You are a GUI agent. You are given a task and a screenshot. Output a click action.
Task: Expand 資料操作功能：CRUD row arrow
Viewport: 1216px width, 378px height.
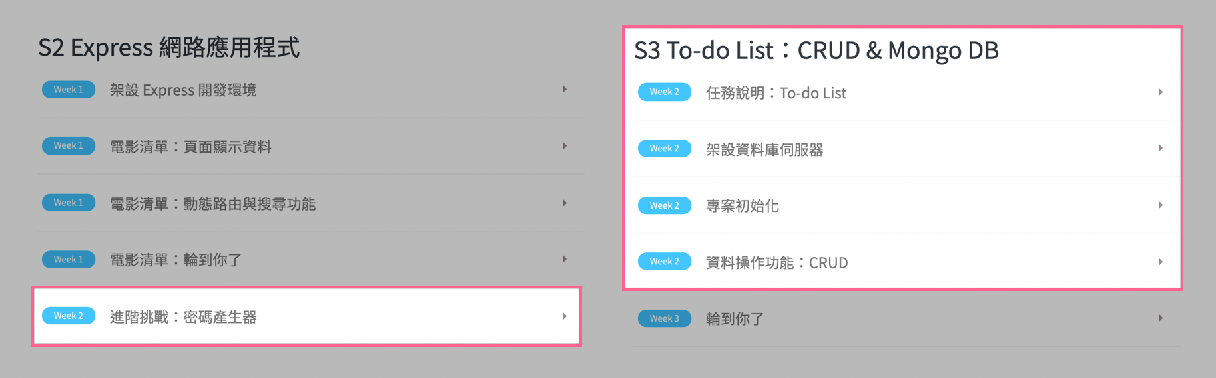[x=1161, y=262]
